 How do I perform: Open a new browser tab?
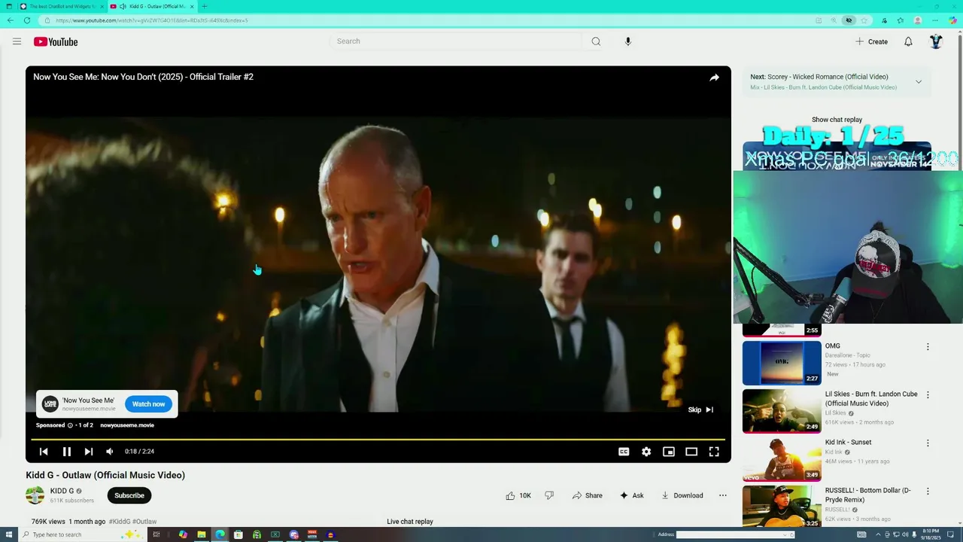click(x=204, y=6)
